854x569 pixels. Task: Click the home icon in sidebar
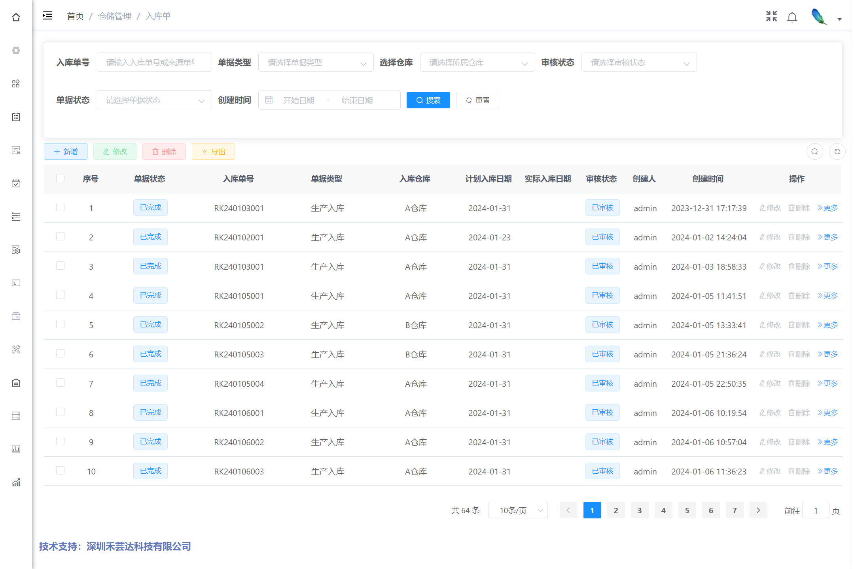pos(16,17)
